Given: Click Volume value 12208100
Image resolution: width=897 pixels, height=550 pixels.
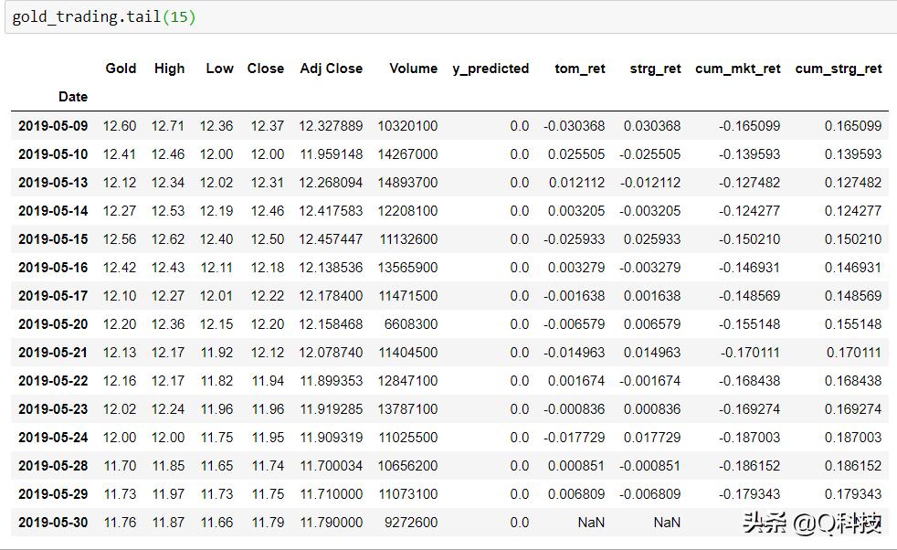Looking at the screenshot, I should pyautogui.click(x=407, y=211).
